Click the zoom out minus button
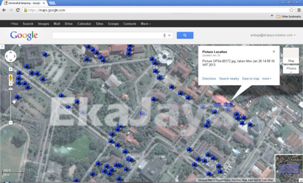 click(x=11, y=122)
